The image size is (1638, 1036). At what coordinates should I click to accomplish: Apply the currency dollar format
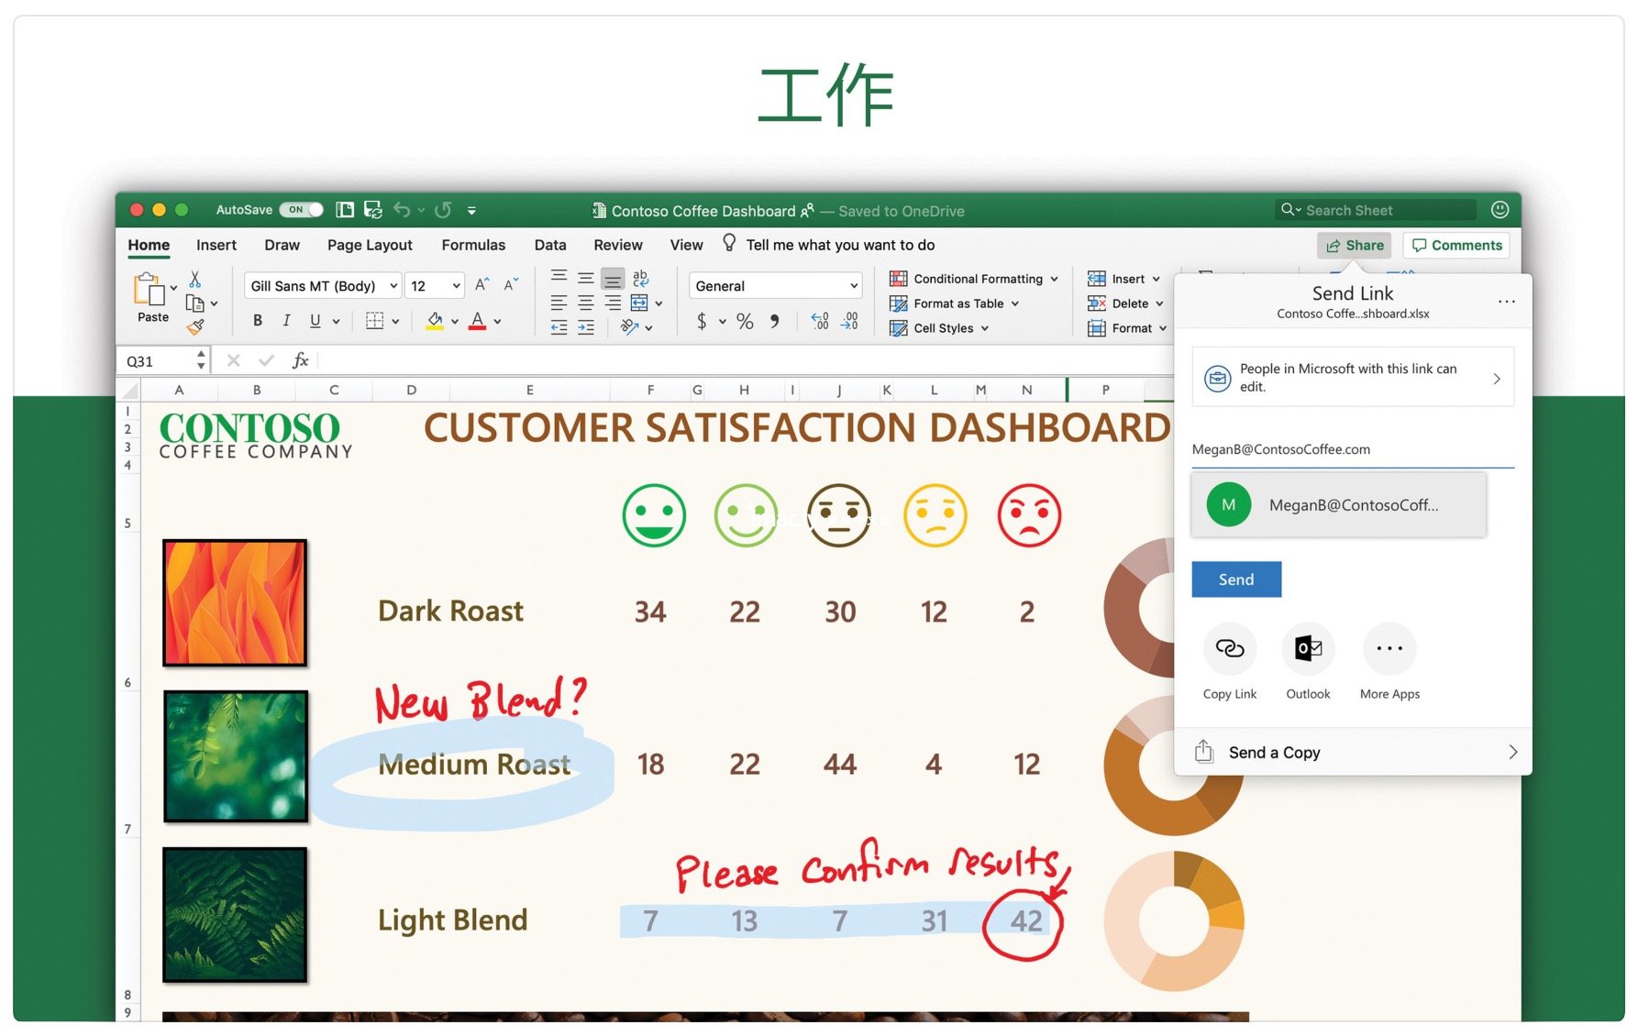[702, 321]
